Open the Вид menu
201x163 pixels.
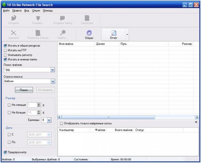pos(27,11)
